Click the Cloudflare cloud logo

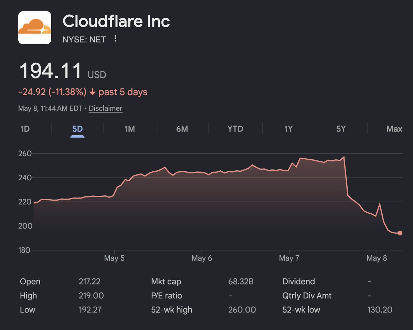point(35,28)
